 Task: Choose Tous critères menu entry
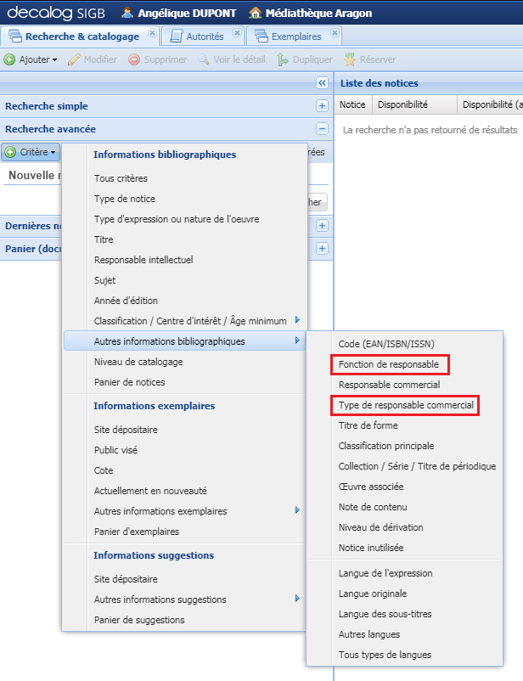(184, 178)
